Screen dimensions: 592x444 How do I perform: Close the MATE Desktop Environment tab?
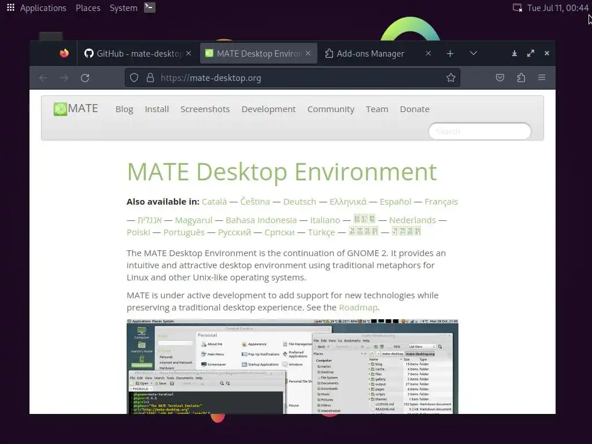point(308,53)
